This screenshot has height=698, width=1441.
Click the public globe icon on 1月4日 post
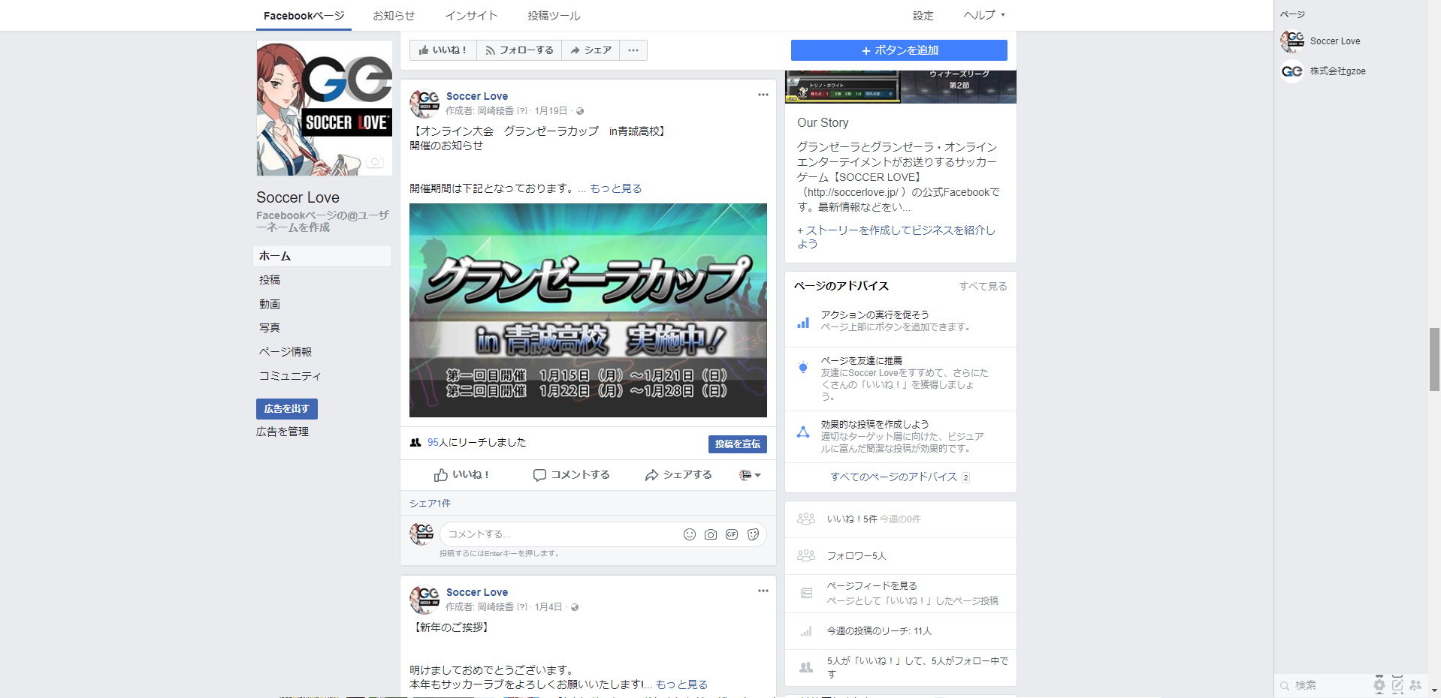pos(575,607)
